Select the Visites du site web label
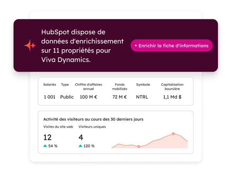The height and width of the screenshot is (173, 231). [58, 127]
